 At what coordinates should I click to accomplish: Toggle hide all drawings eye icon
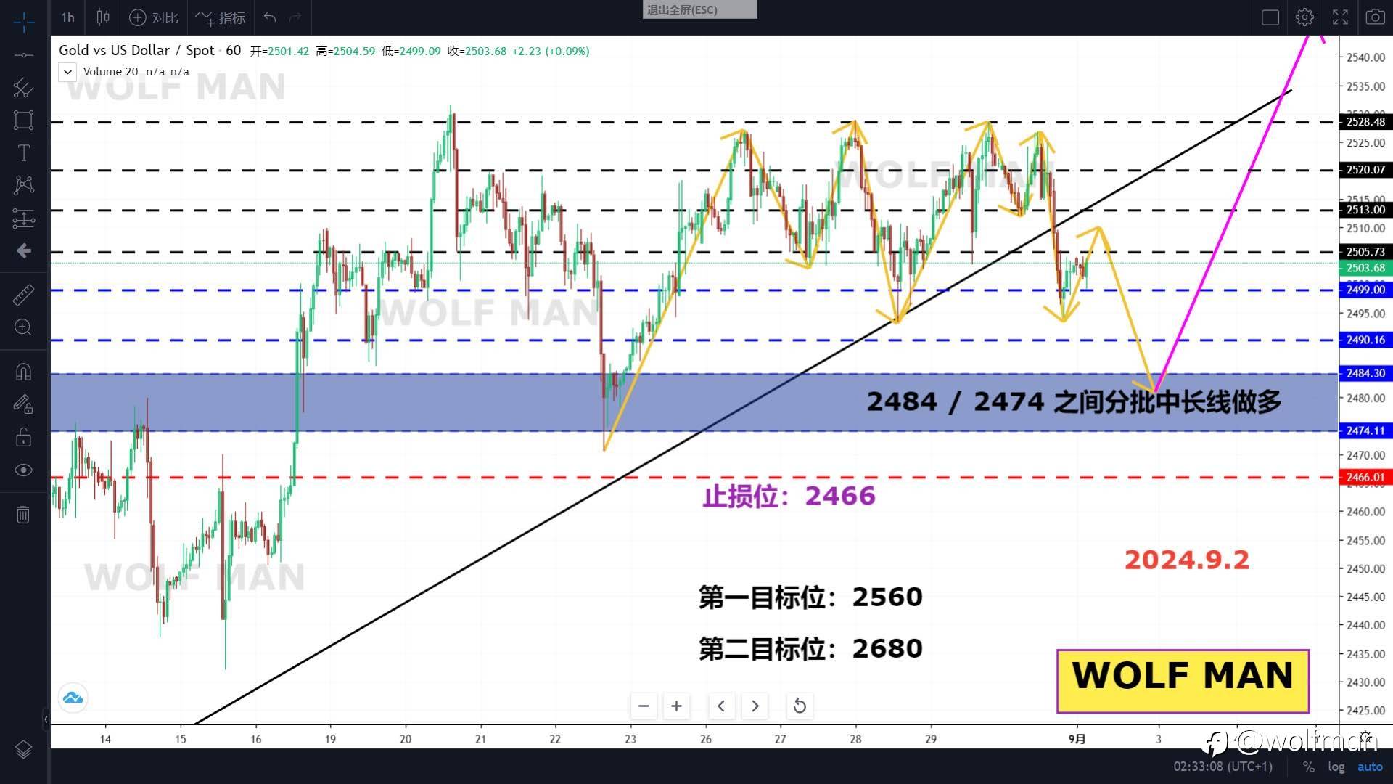click(23, 470)
